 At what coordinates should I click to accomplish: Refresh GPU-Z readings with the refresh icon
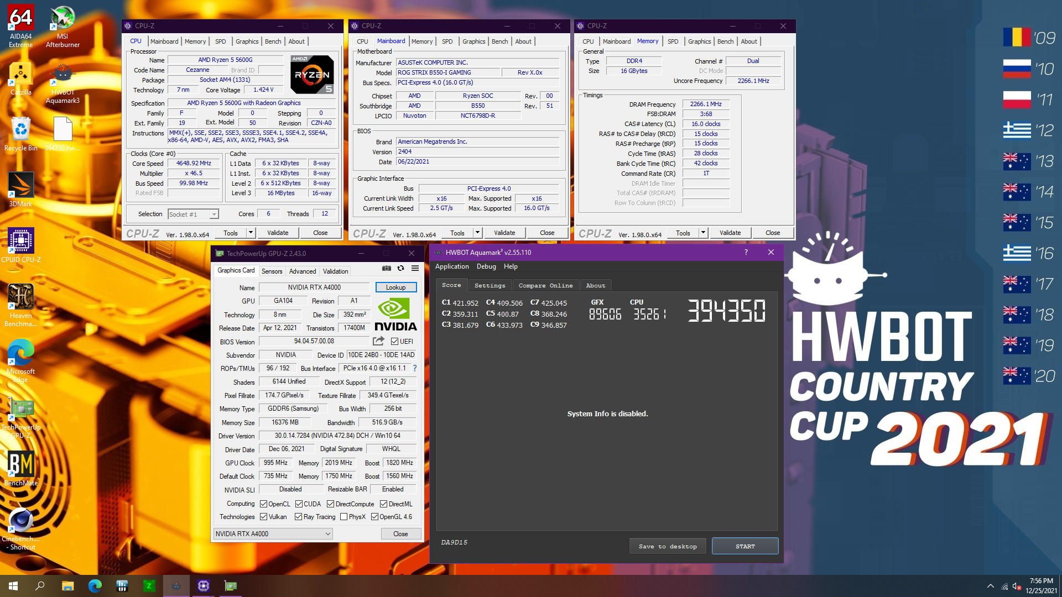(400, 268)
